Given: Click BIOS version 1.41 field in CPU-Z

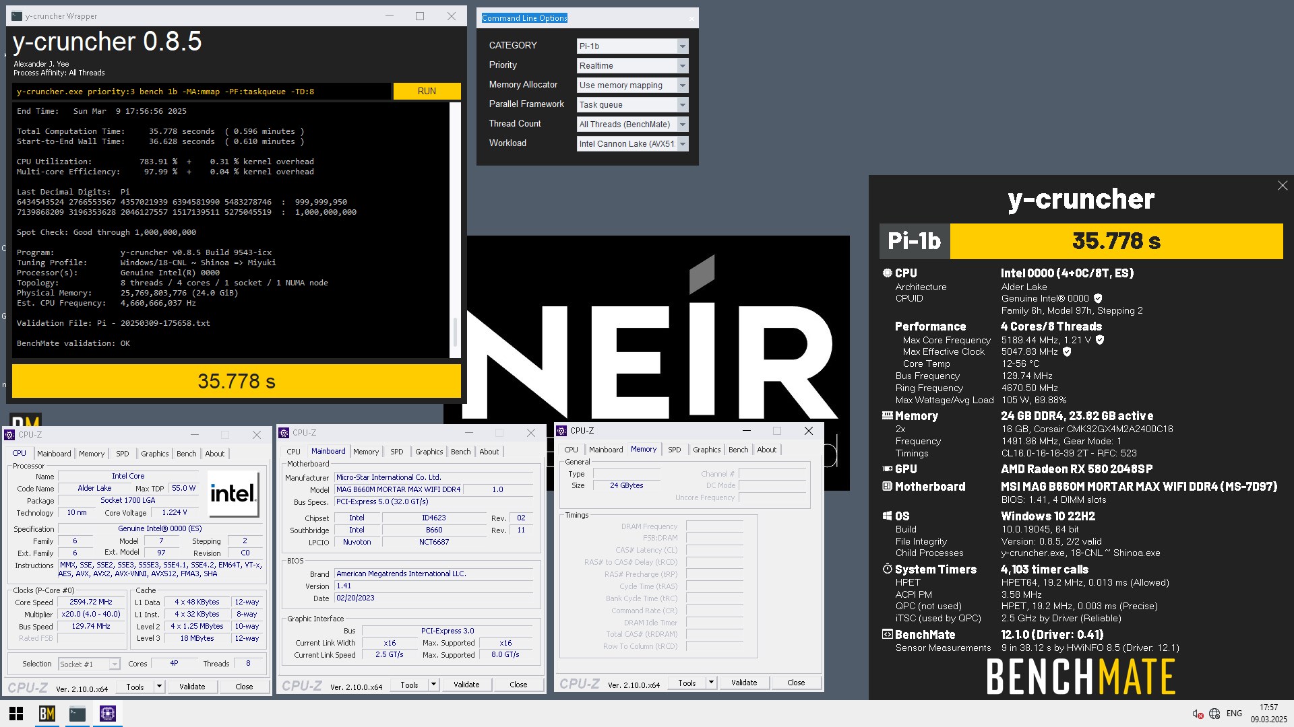Looking at the screenshot, I should pos(434,586).
